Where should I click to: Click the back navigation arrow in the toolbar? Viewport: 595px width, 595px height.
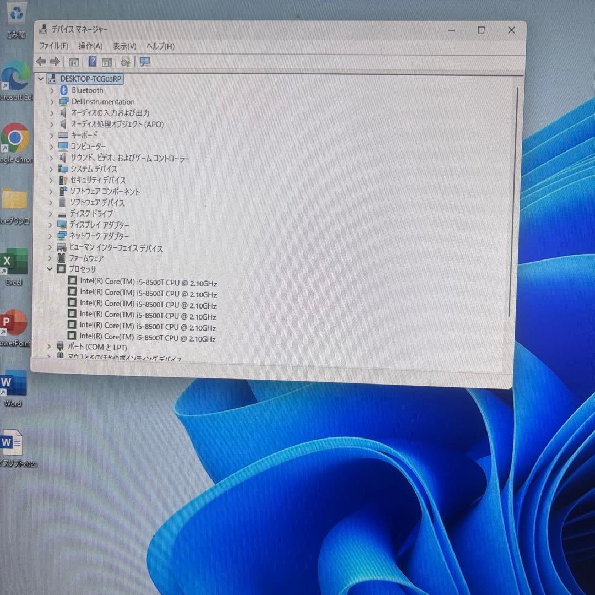coord(41,61)
